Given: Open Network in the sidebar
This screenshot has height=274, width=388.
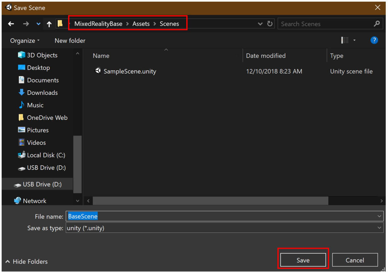Looking at the screenshot, I should pos(34,201).
